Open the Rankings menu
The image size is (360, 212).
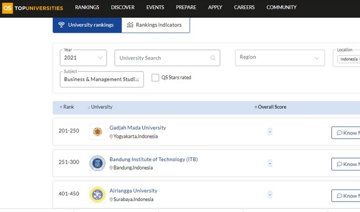[x=87, y=8]
